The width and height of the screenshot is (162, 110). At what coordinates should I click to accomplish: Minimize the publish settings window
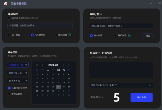[151, 3]
